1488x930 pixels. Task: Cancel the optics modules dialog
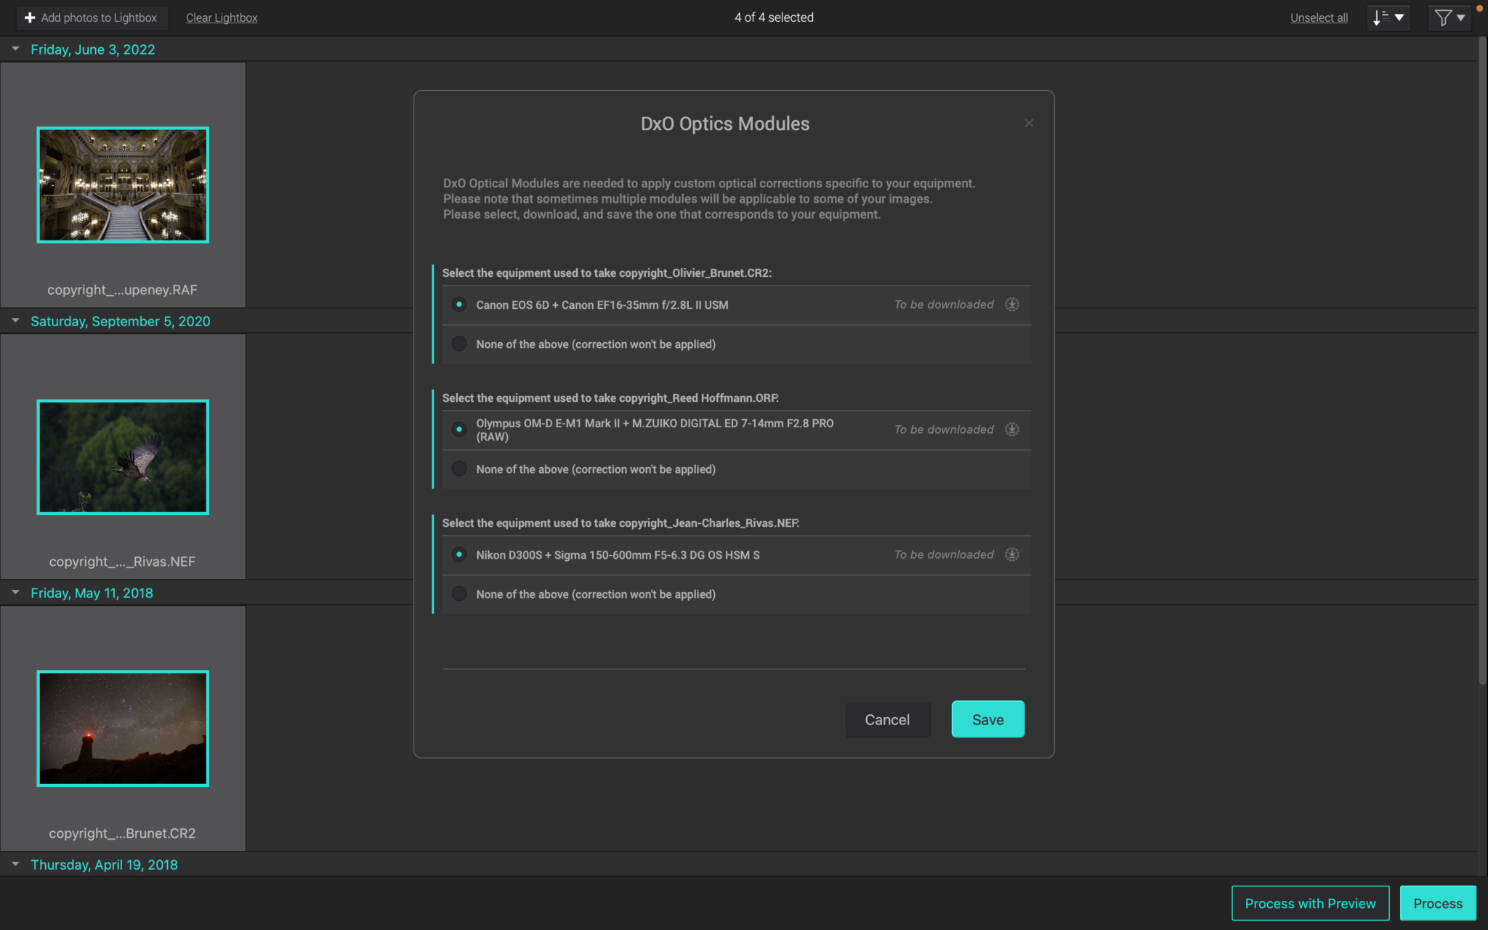(887, 719)
